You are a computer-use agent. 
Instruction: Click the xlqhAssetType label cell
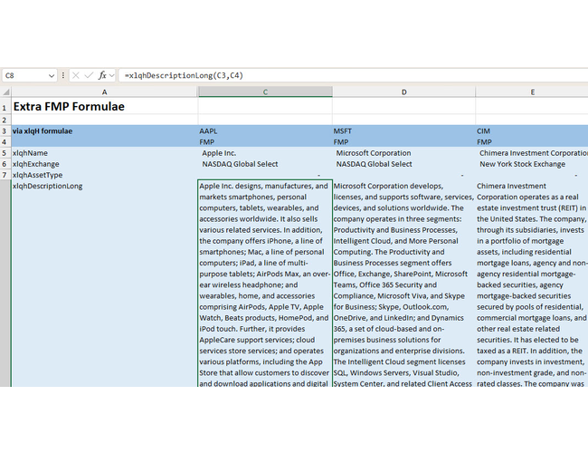(x=105, y=175)
